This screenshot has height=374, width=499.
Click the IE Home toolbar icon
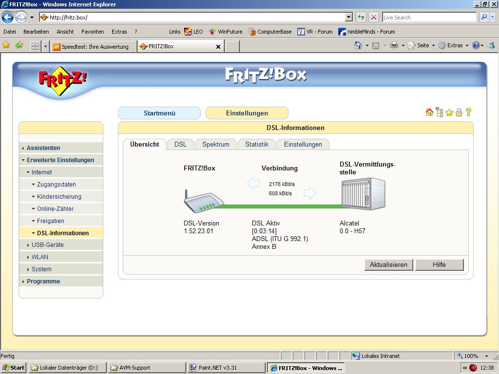pyautogui.click(x=358, y=45)
